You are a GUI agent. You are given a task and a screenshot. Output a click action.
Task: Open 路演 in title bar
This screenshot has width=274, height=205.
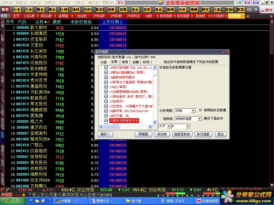tap(256, 3)
